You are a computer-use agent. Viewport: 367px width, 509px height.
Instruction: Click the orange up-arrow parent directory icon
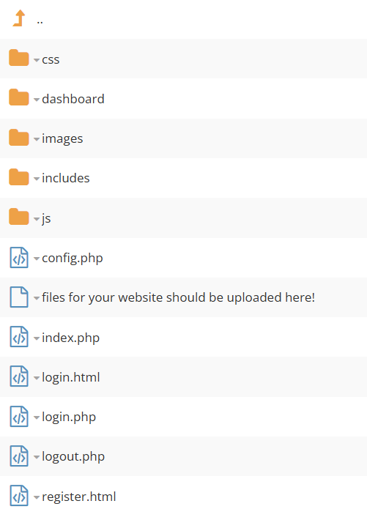[19, 18]
